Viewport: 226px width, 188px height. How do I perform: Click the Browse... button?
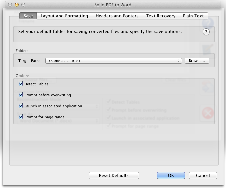[x=197, y=61]
